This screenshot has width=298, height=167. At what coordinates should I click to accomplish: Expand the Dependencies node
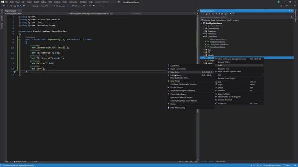pyautogui.click(x=203, y=28)
